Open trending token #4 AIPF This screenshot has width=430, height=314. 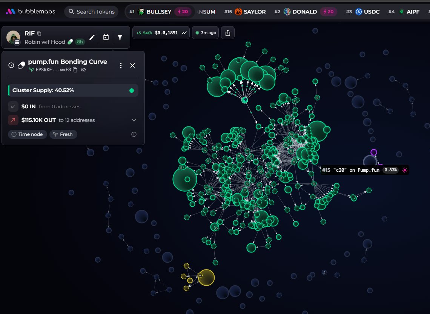point(404,12)
